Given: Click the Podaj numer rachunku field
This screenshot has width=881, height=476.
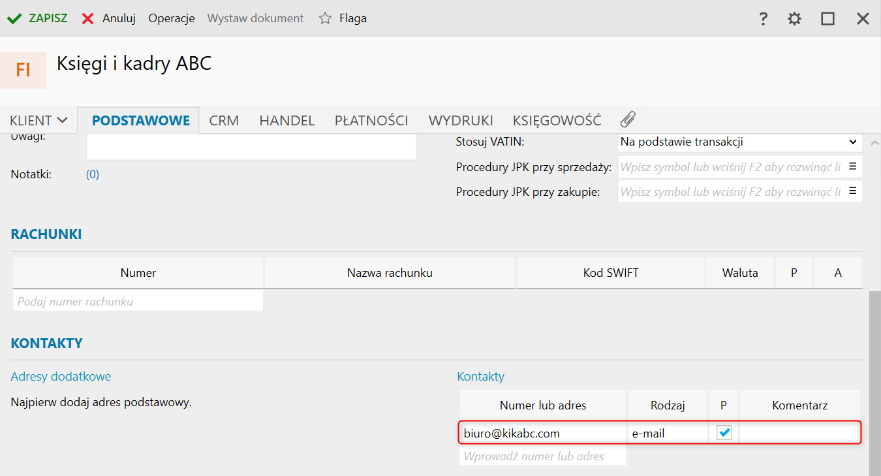Looking at the screenshot, I should coord(138,302).
